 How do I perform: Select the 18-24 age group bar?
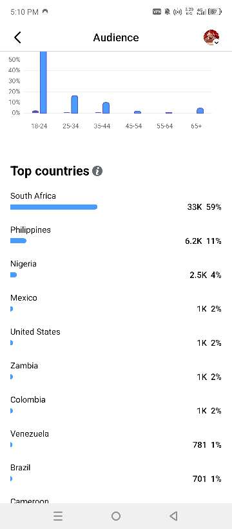pyautogui.click(x=44, y=83)
